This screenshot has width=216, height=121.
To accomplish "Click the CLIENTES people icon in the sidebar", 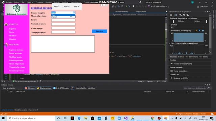I will (6, 25).
